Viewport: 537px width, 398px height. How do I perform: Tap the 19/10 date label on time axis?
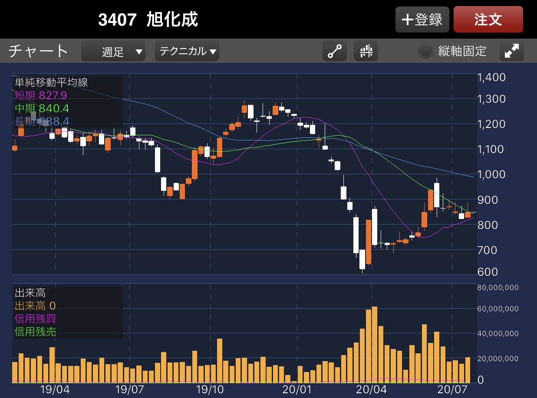211,388
